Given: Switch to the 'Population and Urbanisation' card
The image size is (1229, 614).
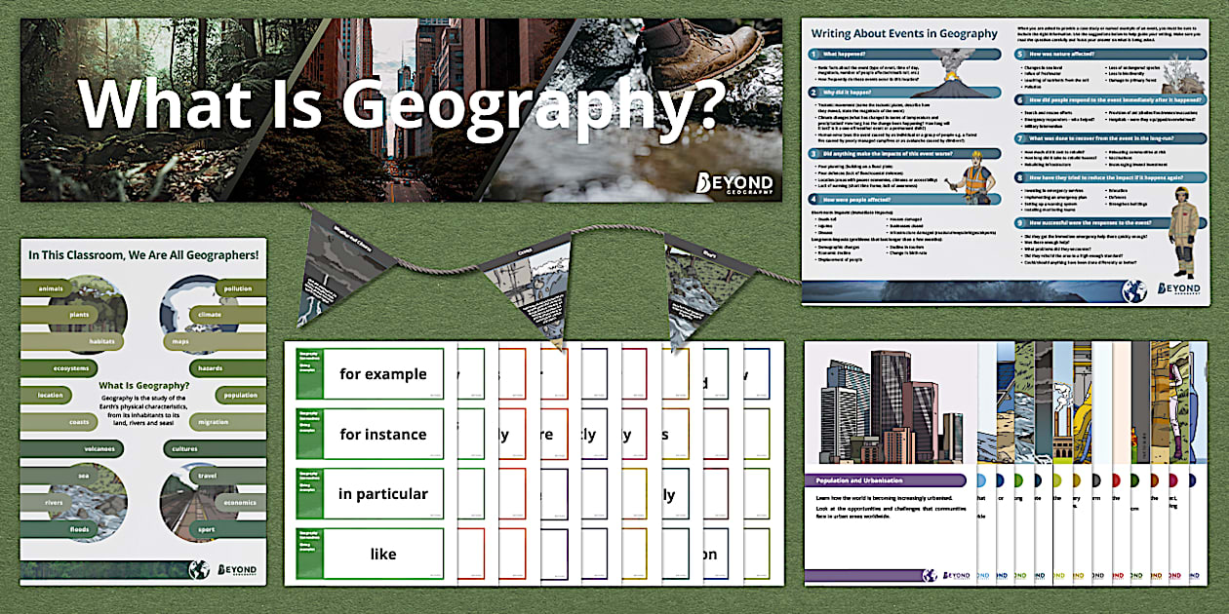Looking at the screenshot, I should coord(859,480).
